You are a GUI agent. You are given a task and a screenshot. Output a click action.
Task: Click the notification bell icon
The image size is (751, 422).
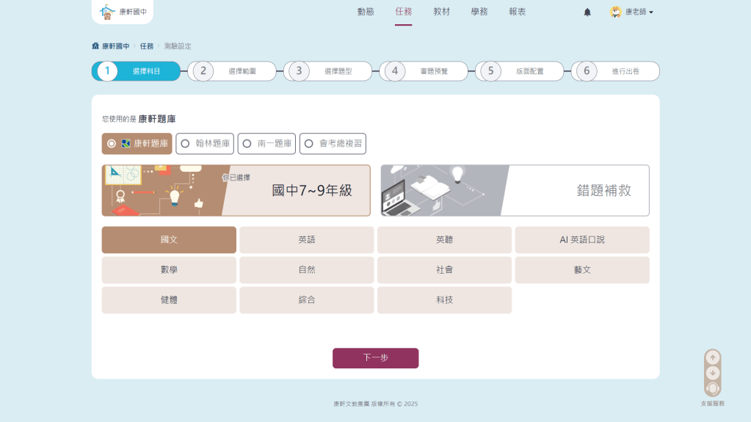[x=587, y=12]
